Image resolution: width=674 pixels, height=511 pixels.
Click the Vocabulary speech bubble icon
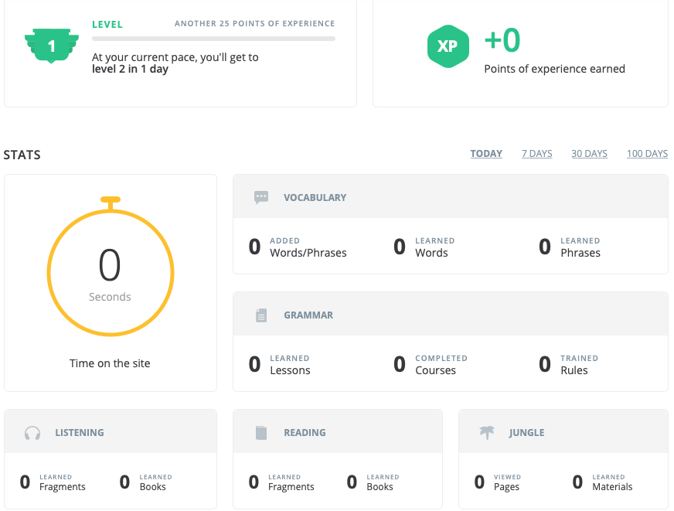[x=261, y=198]
